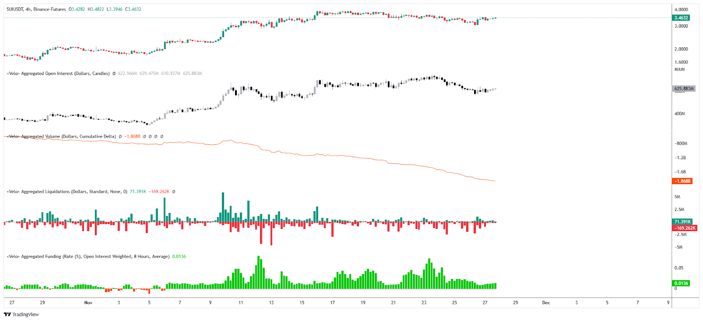This screenshot has height=321, width=703.
Task: Click the green 71.391K liquidations axis label
Action: 682,222
